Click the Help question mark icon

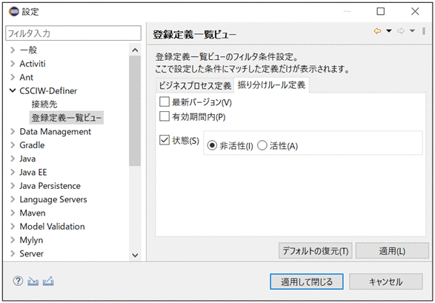(18, 281)
